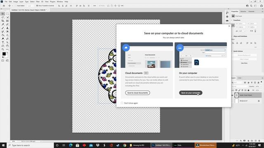The height and width of the screenshot is (148, 264).
Task: Select the Spot Healing Brush tool
Action: [7, 25]
